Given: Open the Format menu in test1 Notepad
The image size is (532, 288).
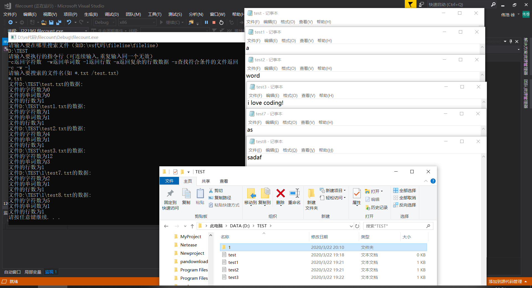Looking at the screenshot, I should point(288,40).
